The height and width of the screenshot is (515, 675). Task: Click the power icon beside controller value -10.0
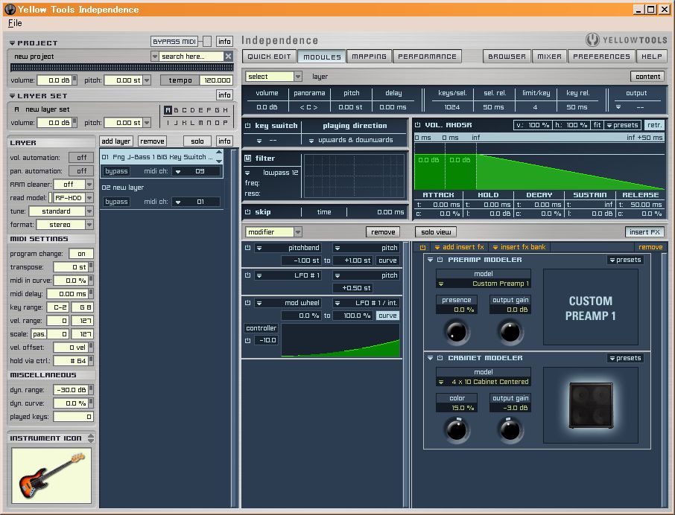(x=247, y=340)
